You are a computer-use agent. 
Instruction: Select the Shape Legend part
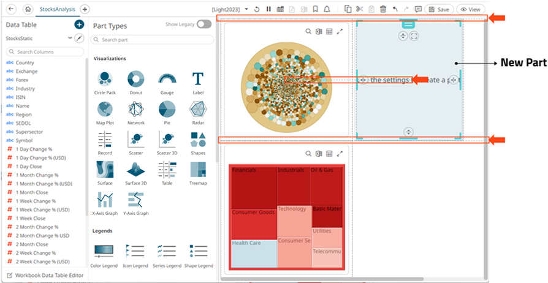click(199, 256)
